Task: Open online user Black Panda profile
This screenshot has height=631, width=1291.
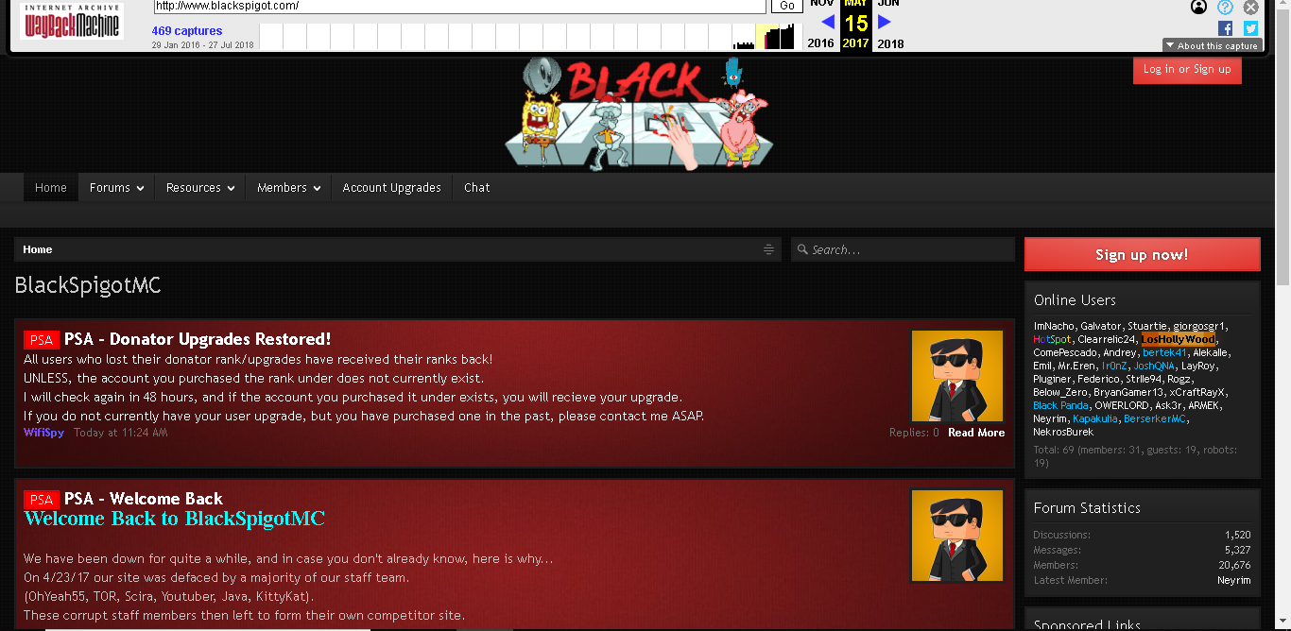Action: click(x=1060, y=405)
